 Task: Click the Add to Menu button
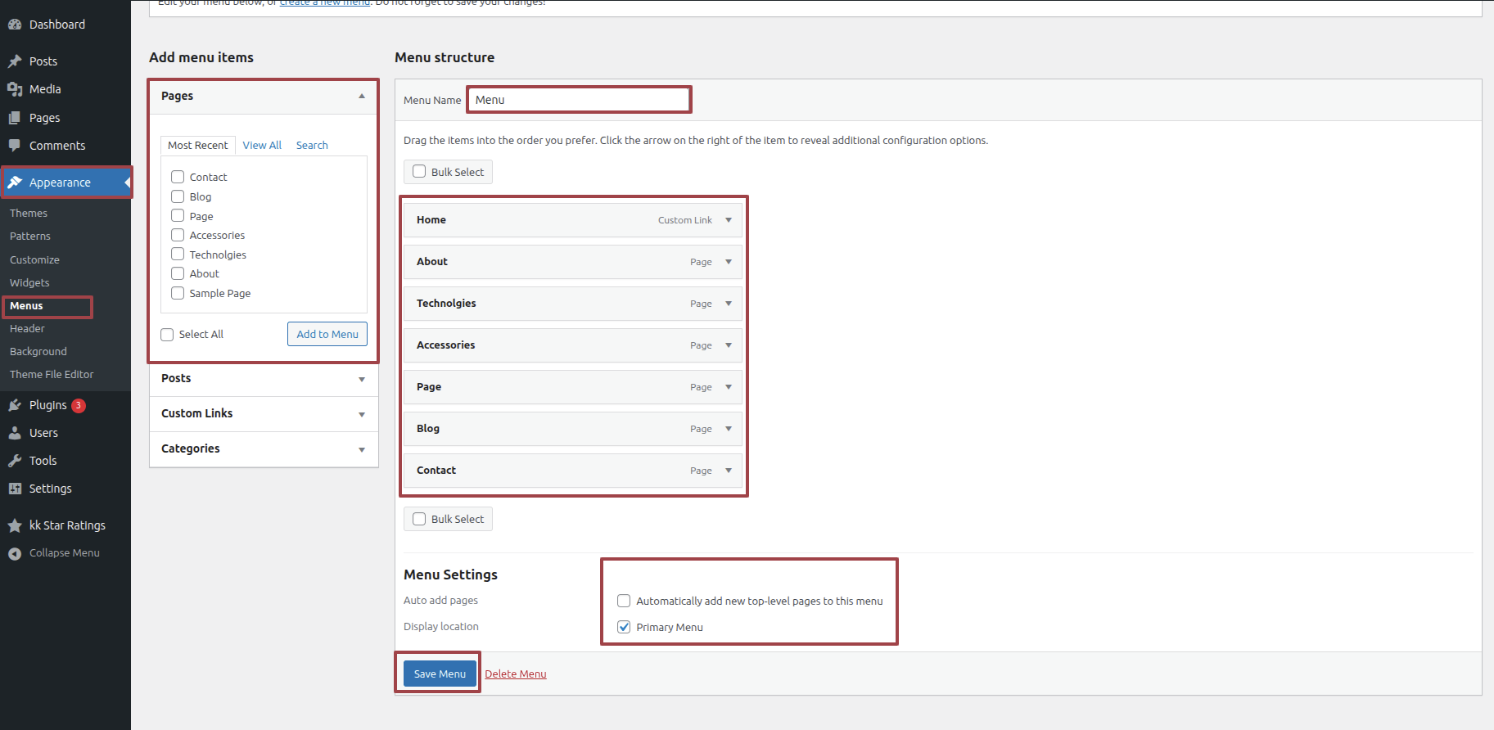click(x=327, y=334)
